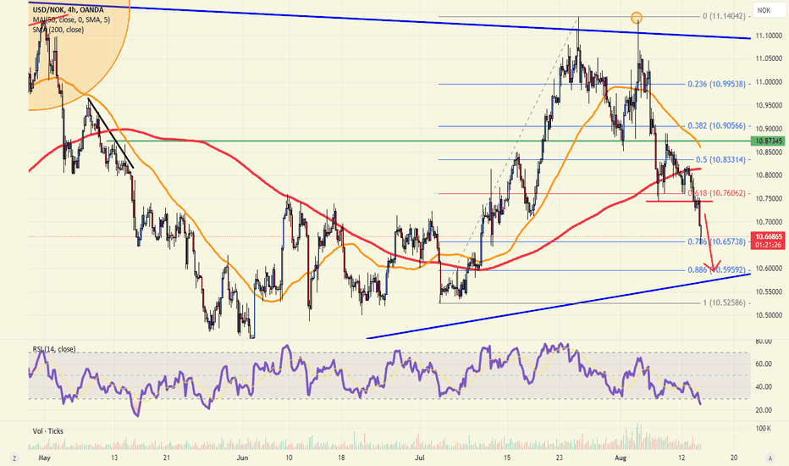Click the Z timezone button

coord(14,458)
